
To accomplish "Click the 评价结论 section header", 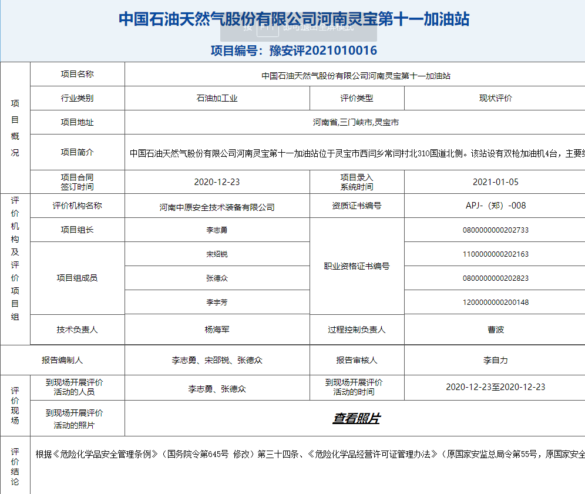I will click(x=15, y=467).
